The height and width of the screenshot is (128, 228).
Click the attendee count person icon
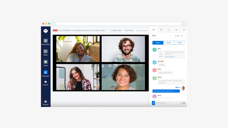point(176,36)
